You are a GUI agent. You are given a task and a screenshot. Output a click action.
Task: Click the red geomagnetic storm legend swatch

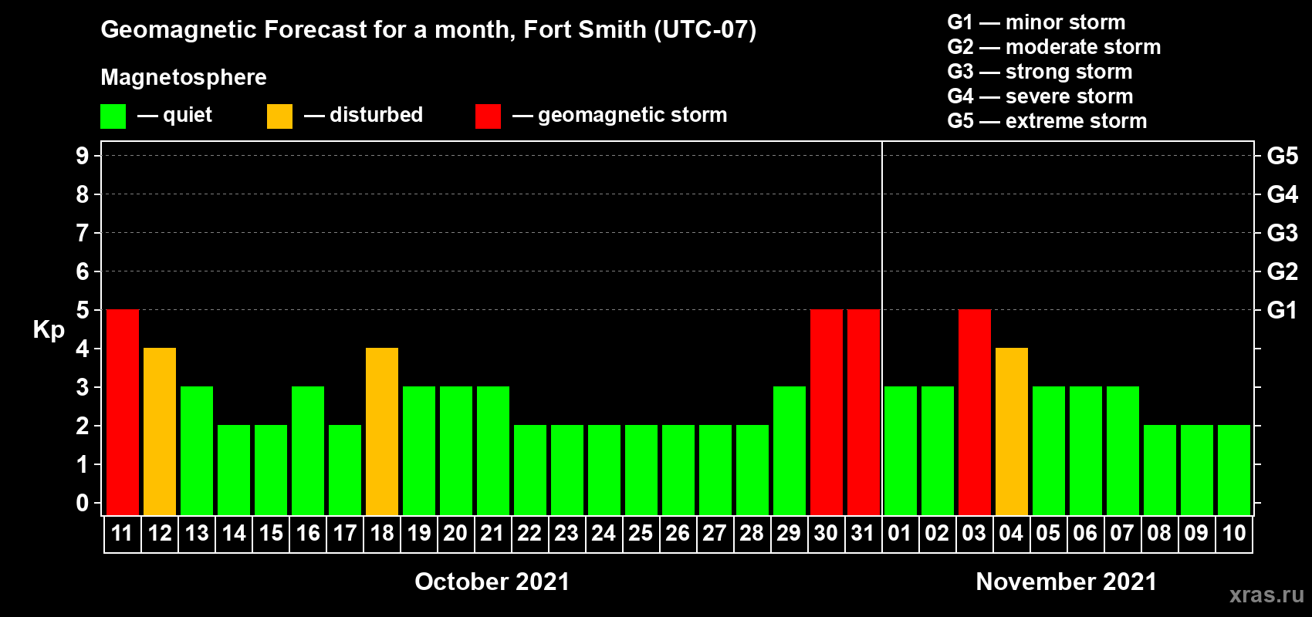pos(488,116)
